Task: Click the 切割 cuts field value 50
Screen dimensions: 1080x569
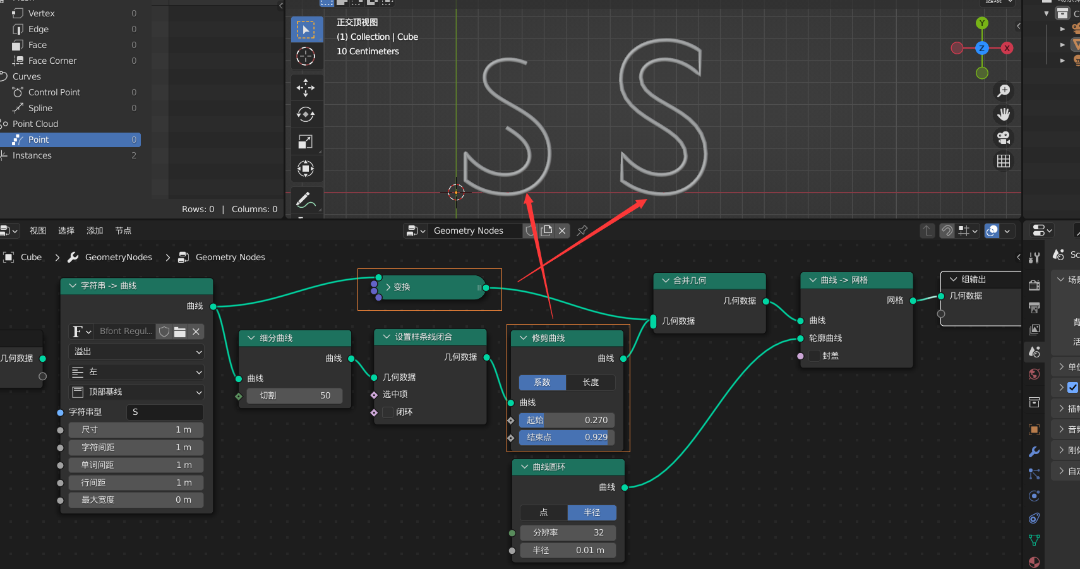Action: 294,395
